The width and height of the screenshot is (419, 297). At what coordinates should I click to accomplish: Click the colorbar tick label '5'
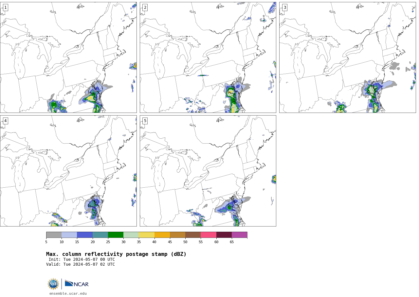46,242
